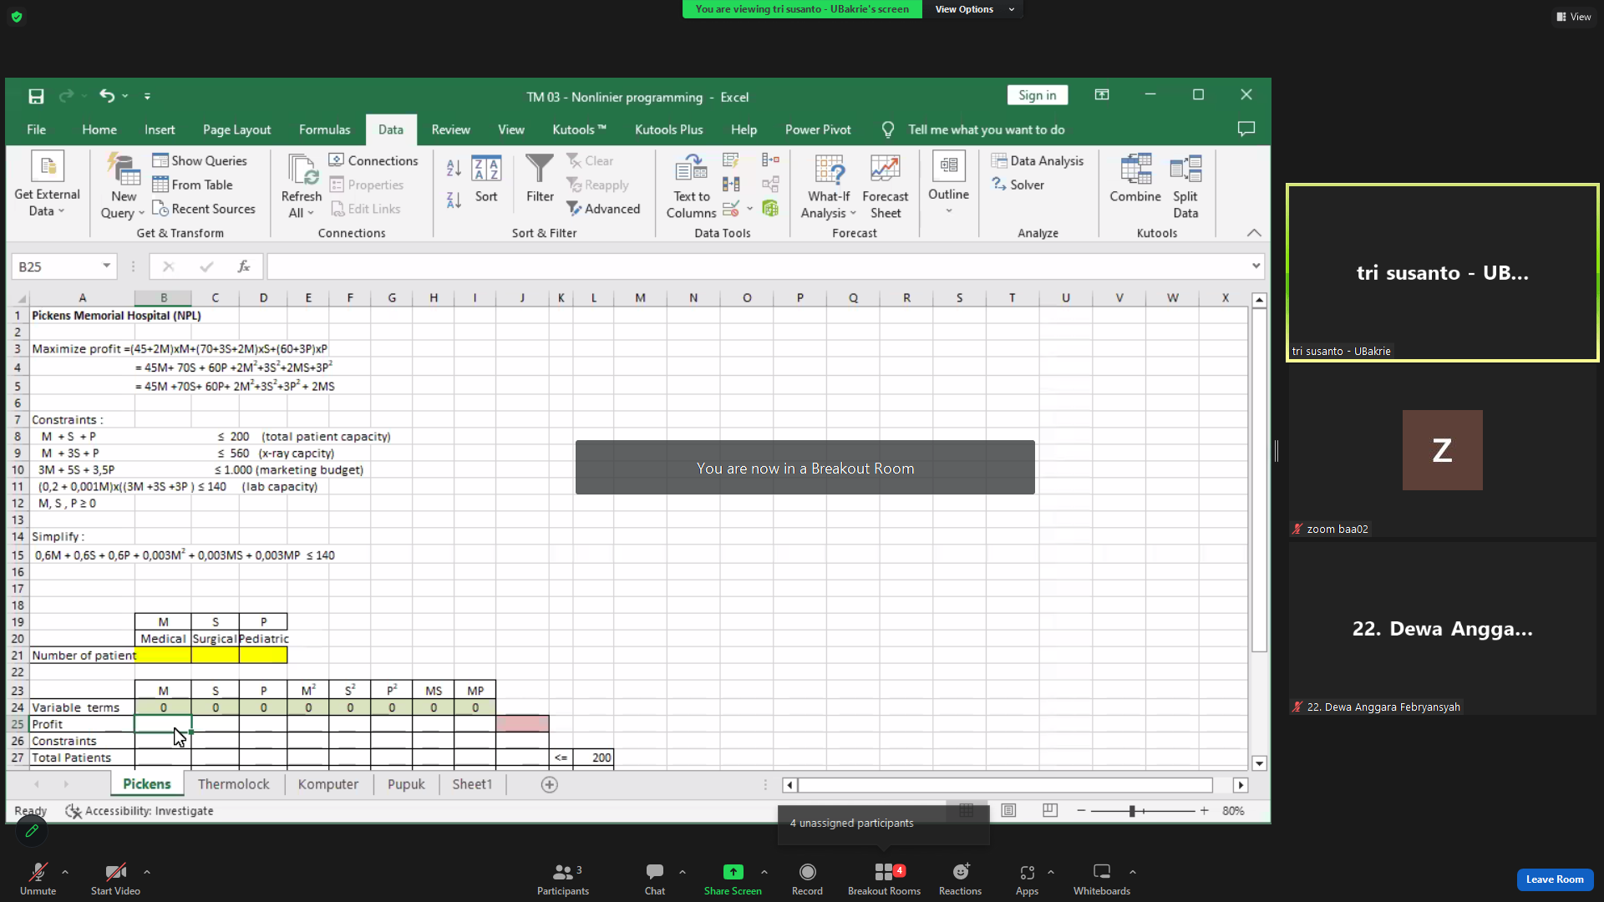This screenshot has height=902, width=1604.
Task: Expand the formula bar chevron
Action: [1256, 266]
